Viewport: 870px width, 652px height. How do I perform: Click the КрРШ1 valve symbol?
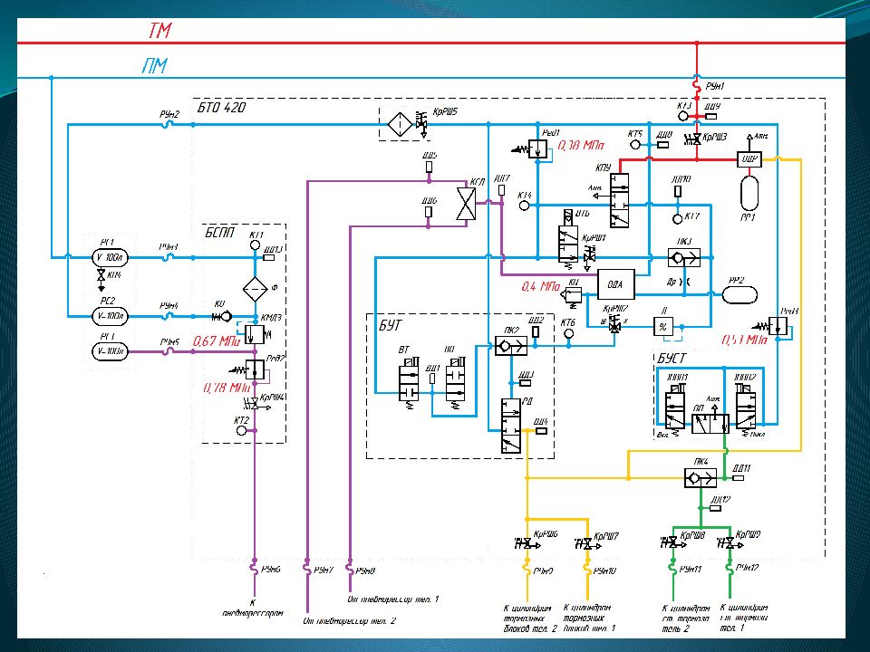pyautogui.click(x=590, y=256)
